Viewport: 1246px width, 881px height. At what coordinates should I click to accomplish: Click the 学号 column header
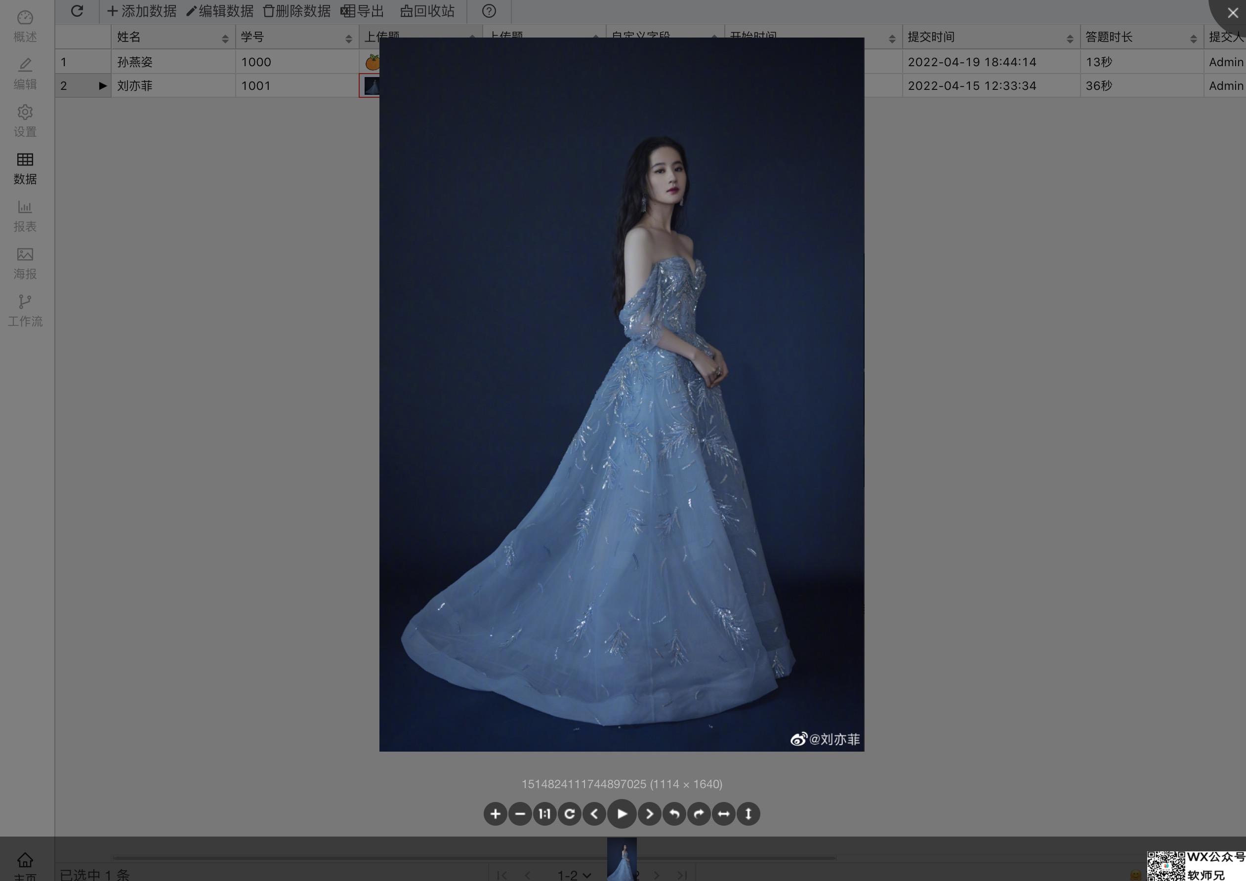297,37
